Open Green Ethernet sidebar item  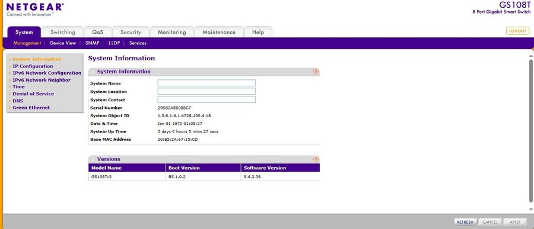point(31,107)
